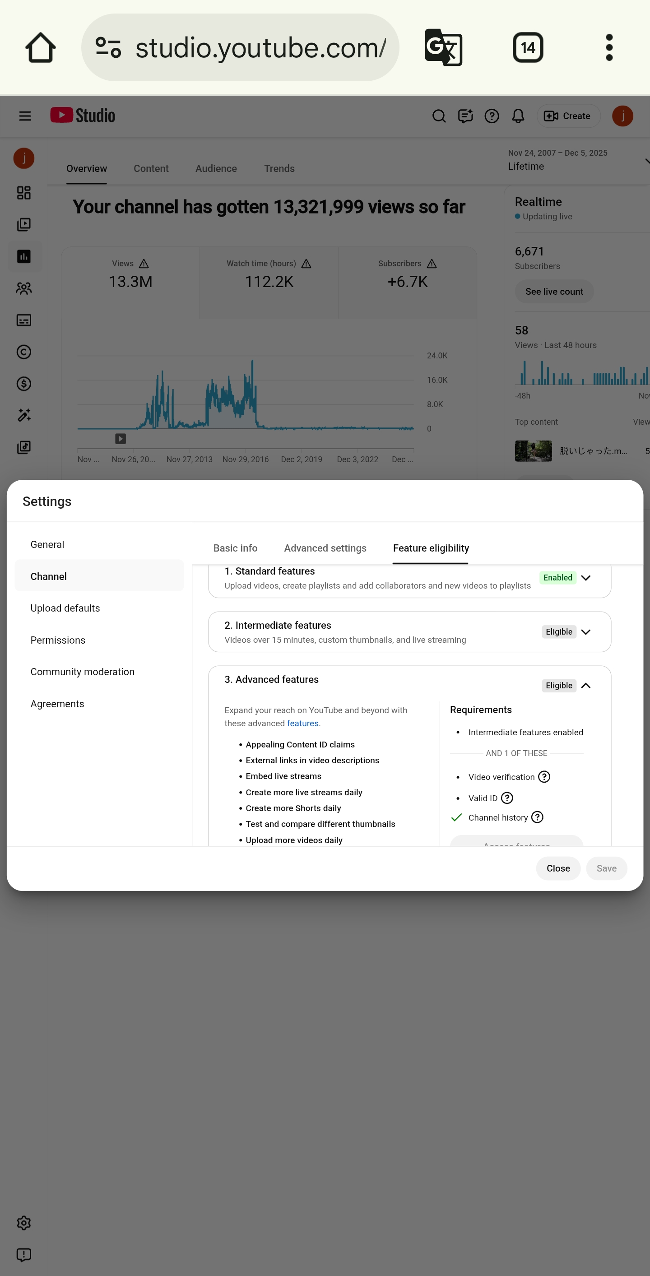Expand the Intermediate features section

coord(585,631)
